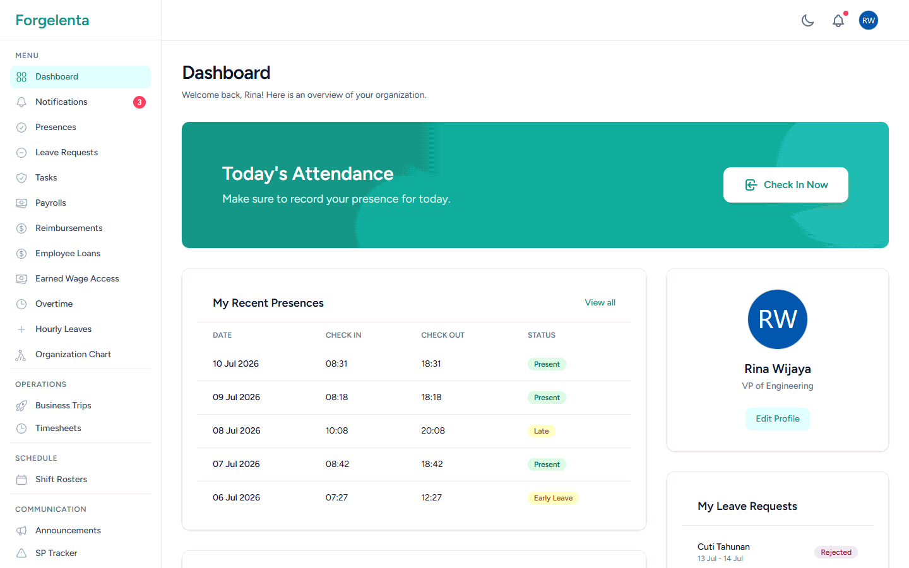
Task: Click the Dashboard grid icon in sidebar
Action: (21, 77)
